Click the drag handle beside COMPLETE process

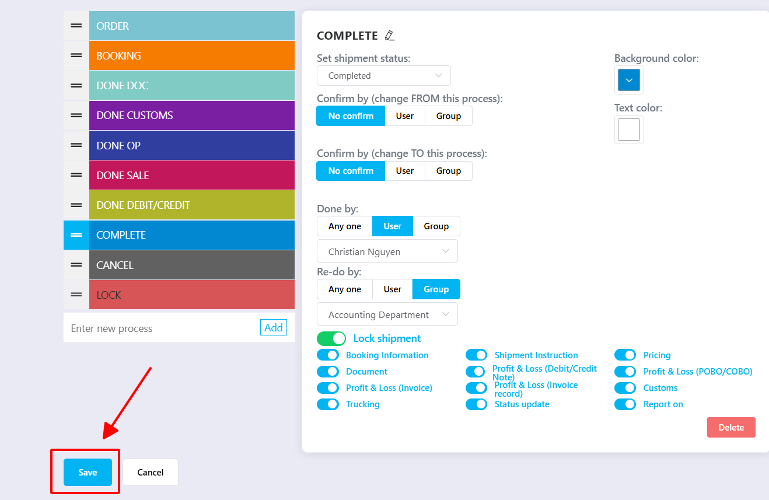[76, 235]
